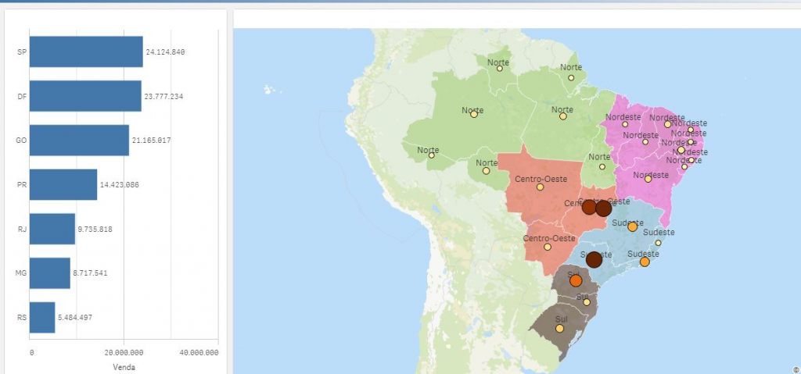Select the PR bar in the chart
The image size is (801, 374).
pos(63,184)
